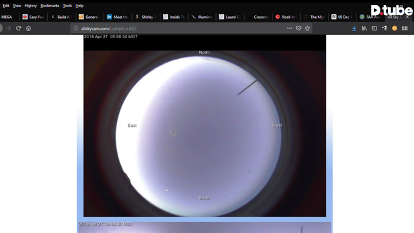Open the Help menu
Image resolution: width=414 pixels, height=233 pixels.
pos(80,6)
